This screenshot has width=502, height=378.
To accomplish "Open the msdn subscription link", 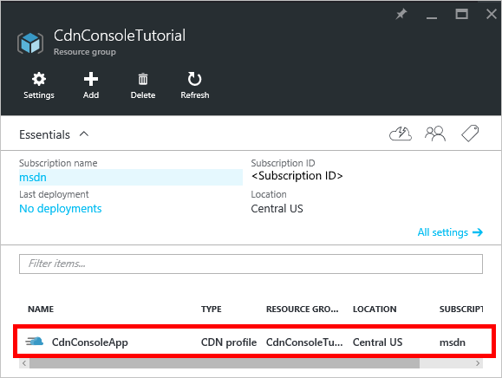I will tap(33, 178).
